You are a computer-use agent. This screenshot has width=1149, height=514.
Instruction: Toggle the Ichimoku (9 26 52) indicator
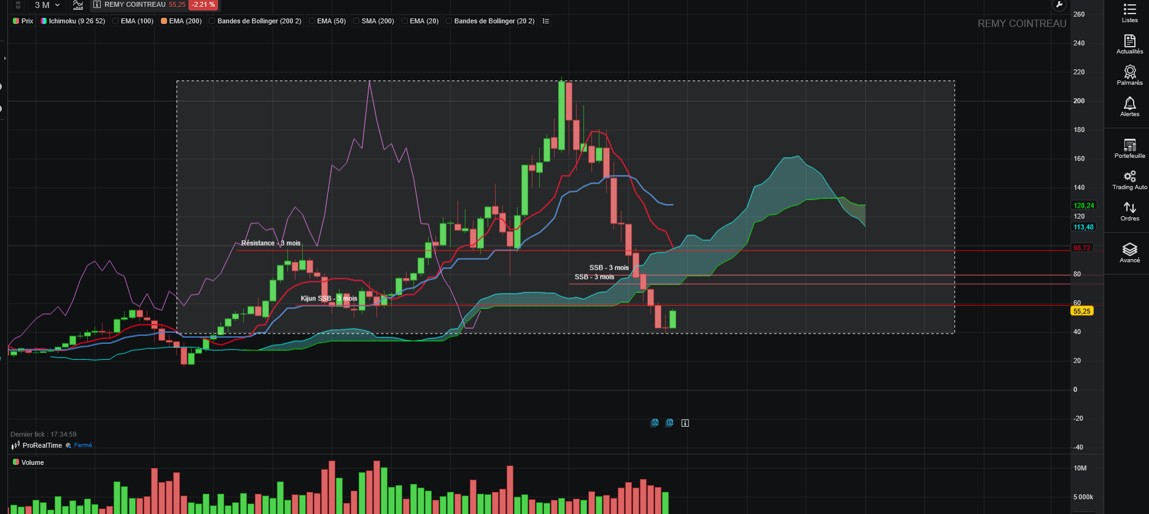coord(73,21)
